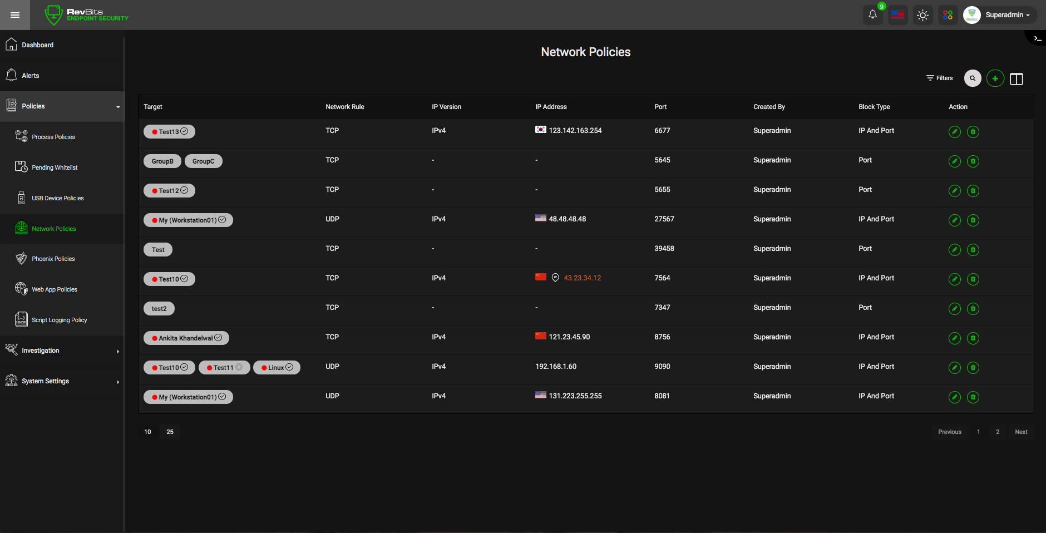This screenshot has height=533, width=1046.
Task: Toggle the column layout view icon
Action: coord(1017,79)
